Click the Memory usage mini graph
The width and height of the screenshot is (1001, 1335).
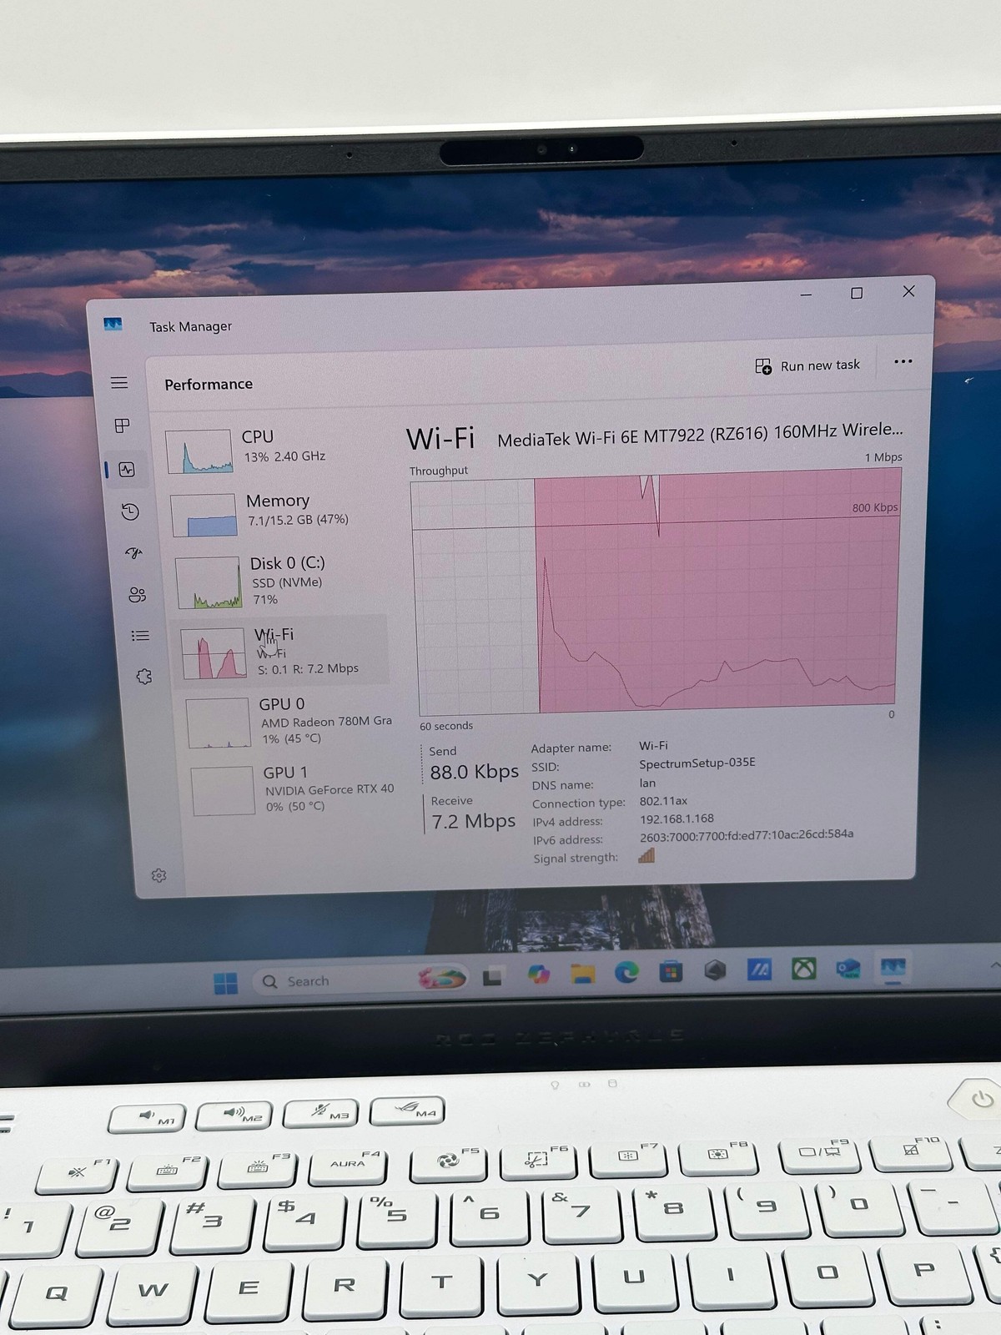[x=204, y=516]
